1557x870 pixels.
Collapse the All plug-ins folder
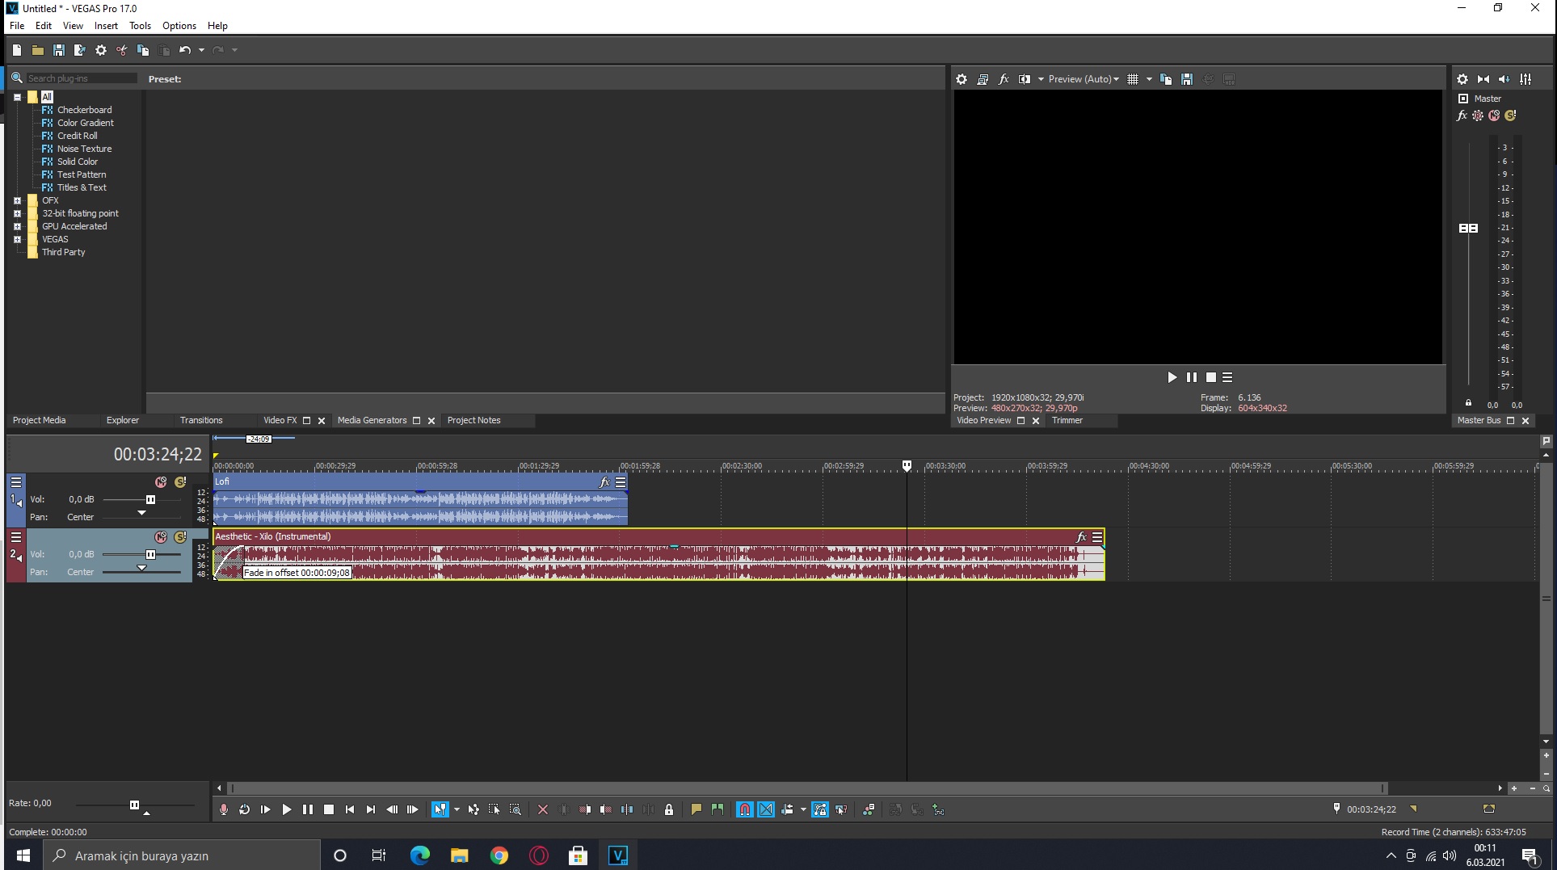coord(17,97)
